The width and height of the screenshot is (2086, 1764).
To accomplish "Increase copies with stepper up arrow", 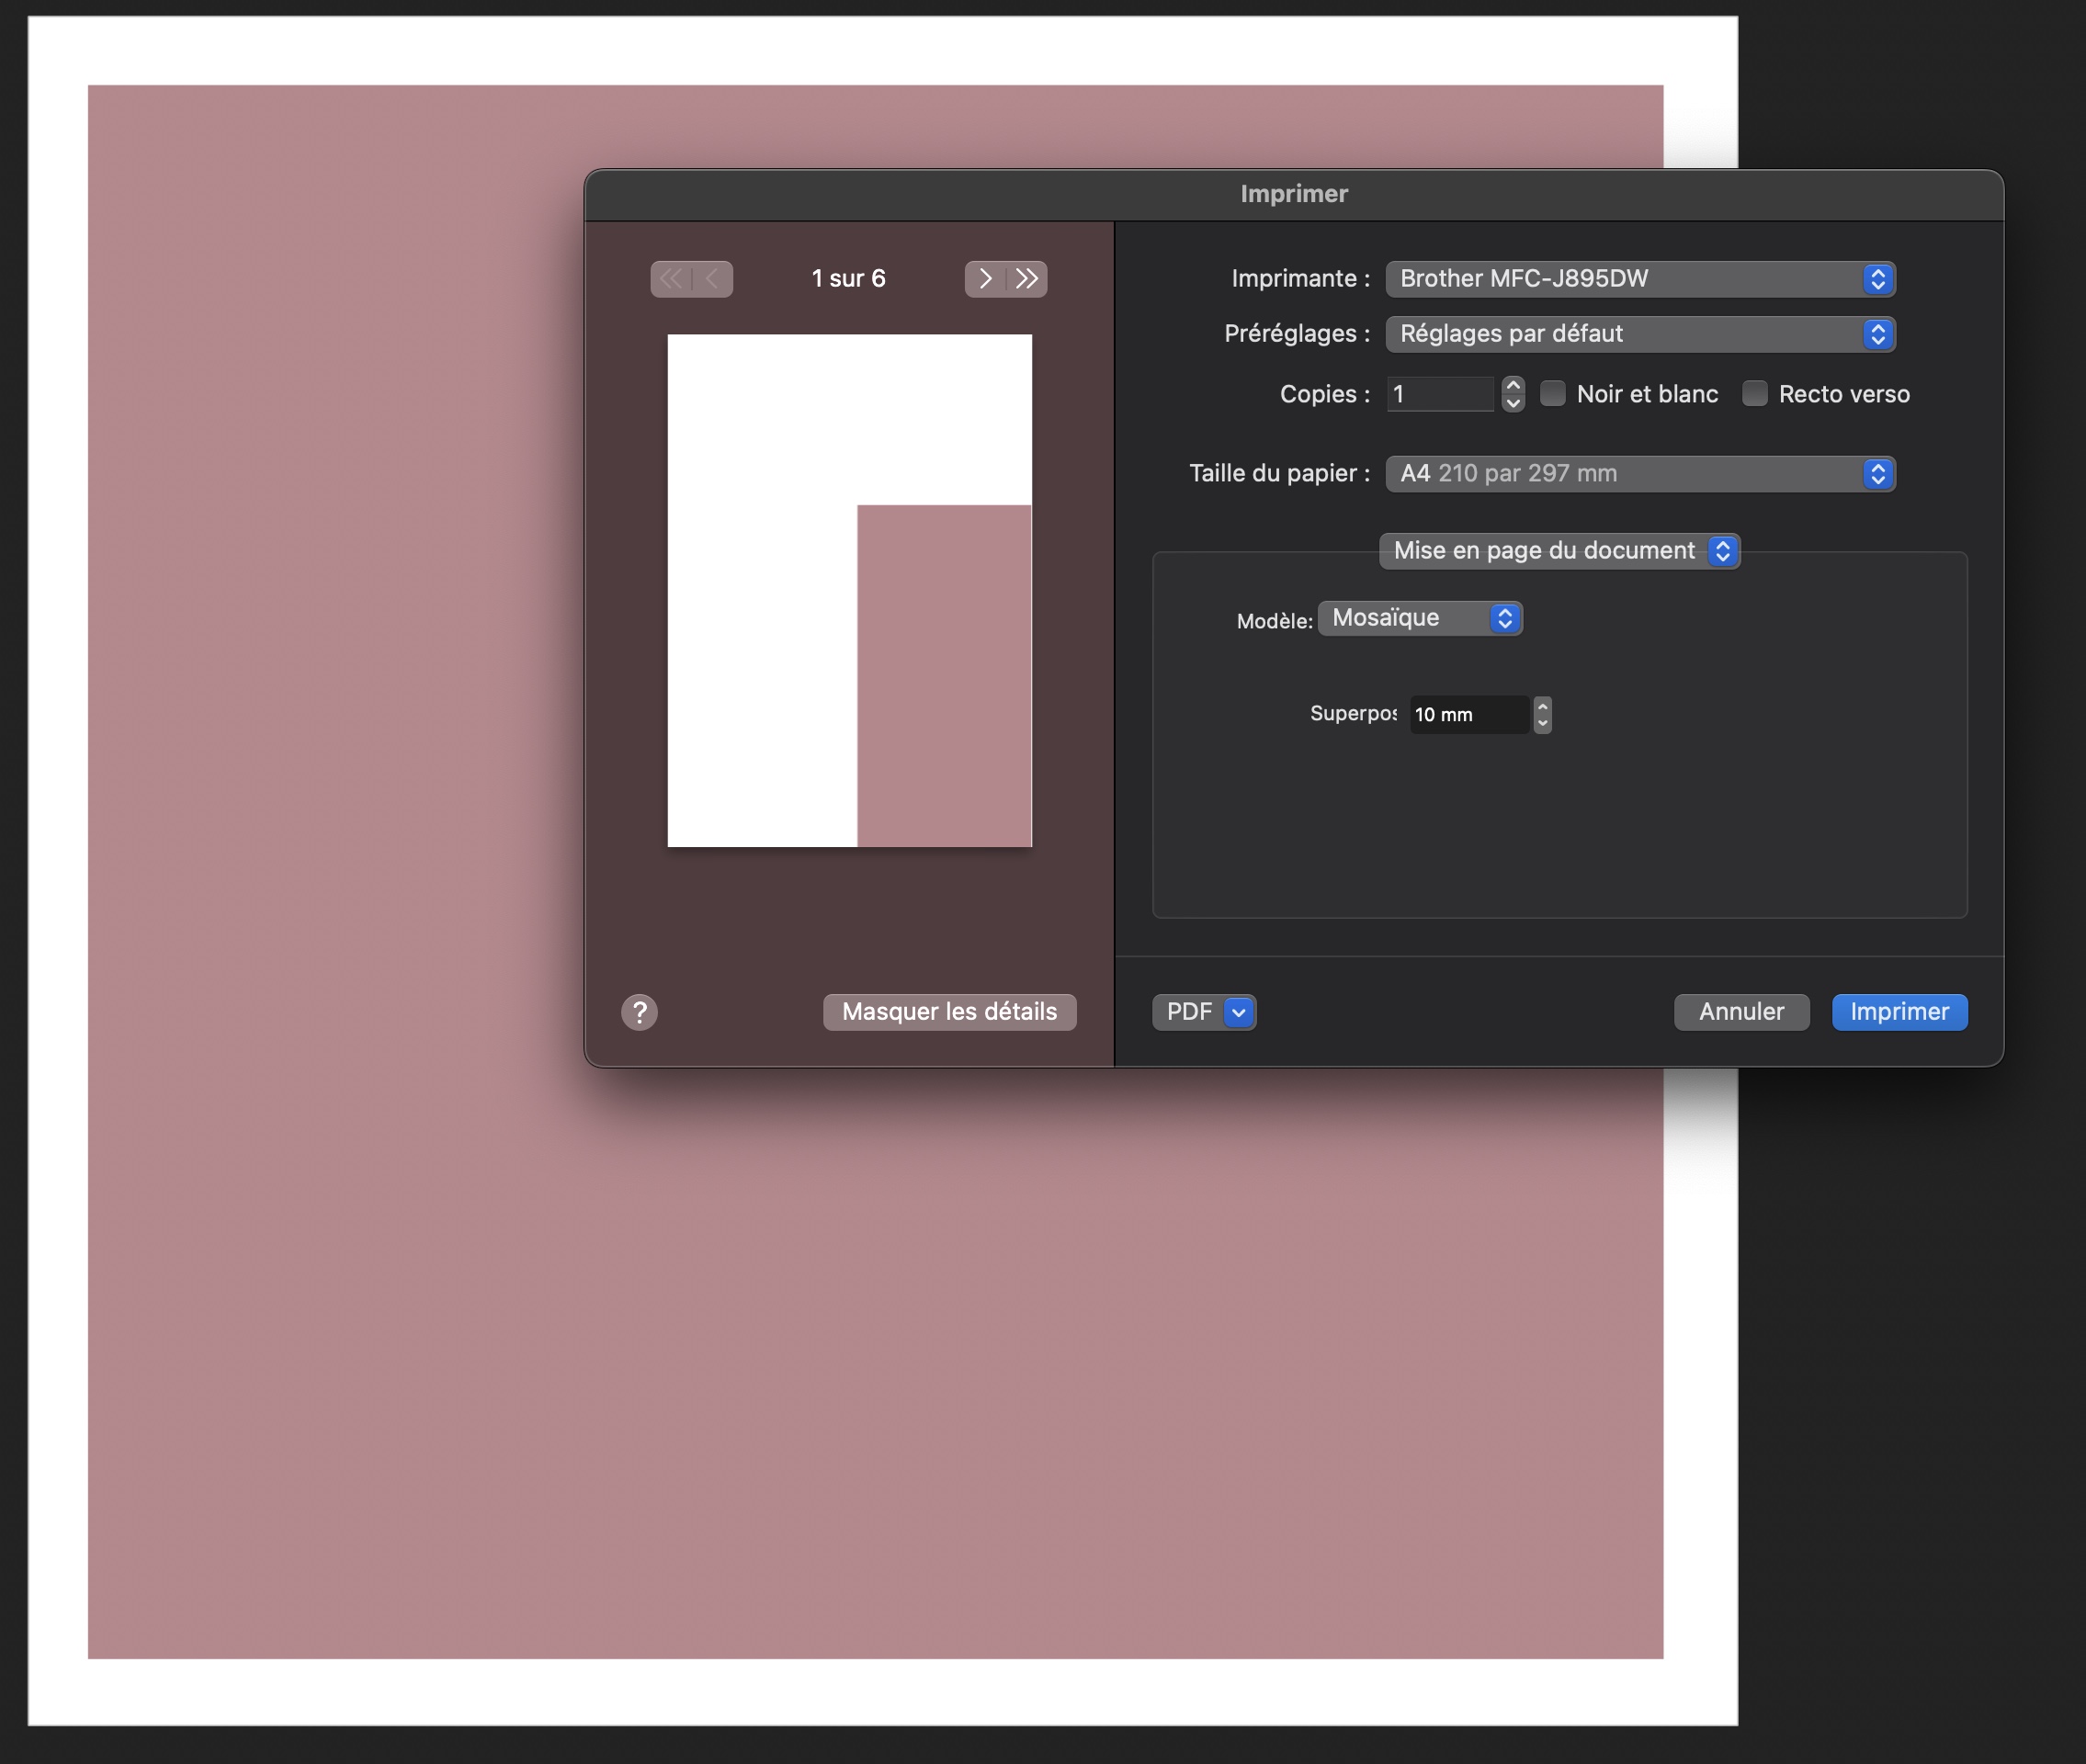I will point(1513,386).
